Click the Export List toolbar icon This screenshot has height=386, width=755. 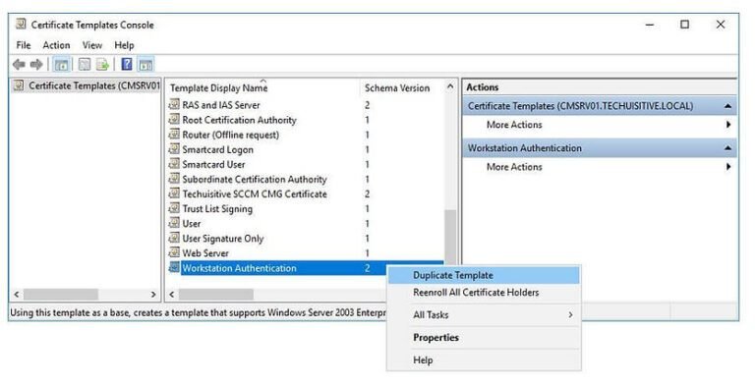[x=102, y=65]
